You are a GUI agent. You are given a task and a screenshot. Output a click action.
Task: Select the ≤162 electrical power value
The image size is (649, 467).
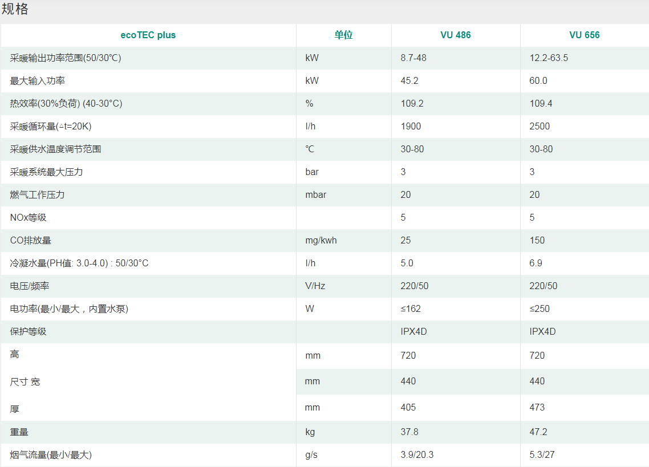coord(411,309)
